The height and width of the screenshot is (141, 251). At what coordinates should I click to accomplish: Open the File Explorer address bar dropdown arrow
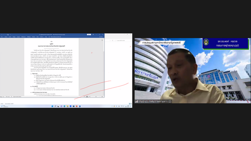pyautogui.click(x=110, y=40)
